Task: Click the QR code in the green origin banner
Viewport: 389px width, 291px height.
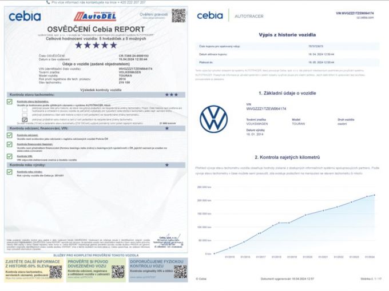Action: [x=118, y=272]
